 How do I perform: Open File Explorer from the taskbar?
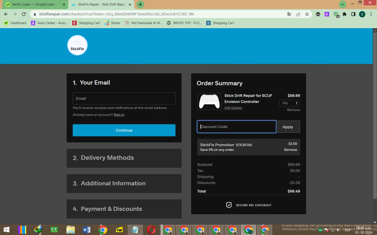[71, 230]
